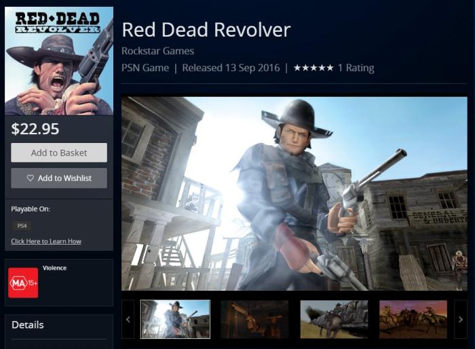This screenshot has height=349, width=475.
Task: Click the heart icon on Wishlist button
Action: (31, 178)
